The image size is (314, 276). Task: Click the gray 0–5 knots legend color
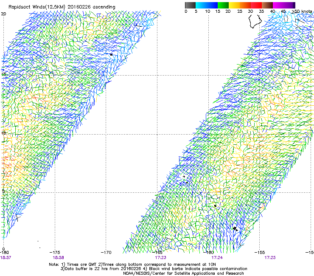click(x=190, y=5)
